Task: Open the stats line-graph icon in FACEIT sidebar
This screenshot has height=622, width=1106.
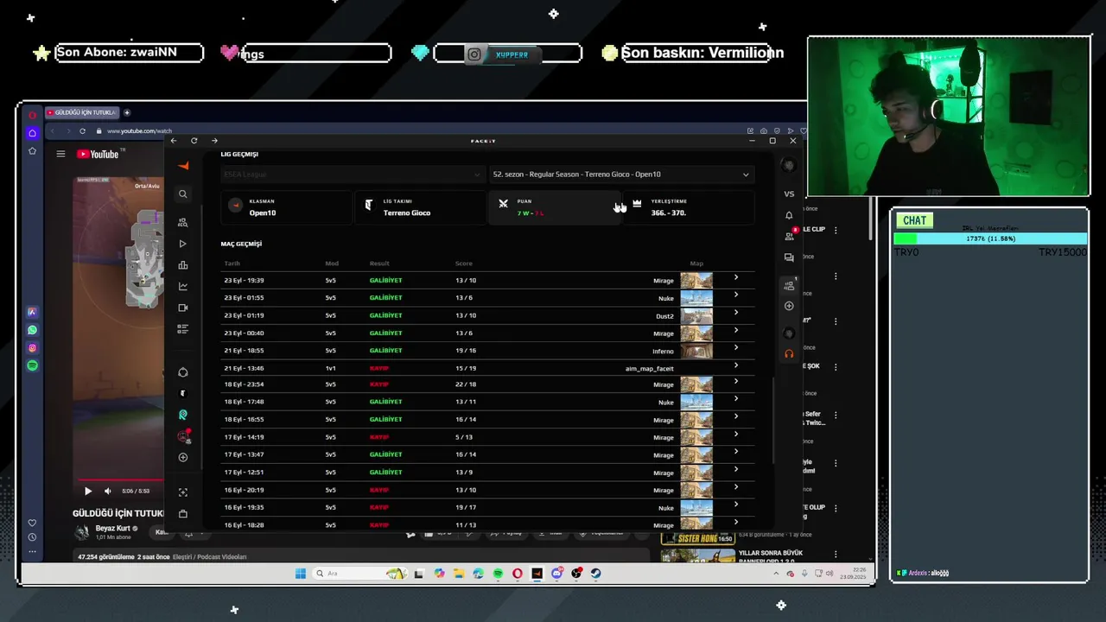Action: (182, 286)
